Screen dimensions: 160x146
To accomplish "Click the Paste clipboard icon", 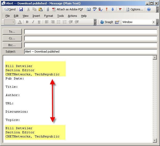I will 41,9.
